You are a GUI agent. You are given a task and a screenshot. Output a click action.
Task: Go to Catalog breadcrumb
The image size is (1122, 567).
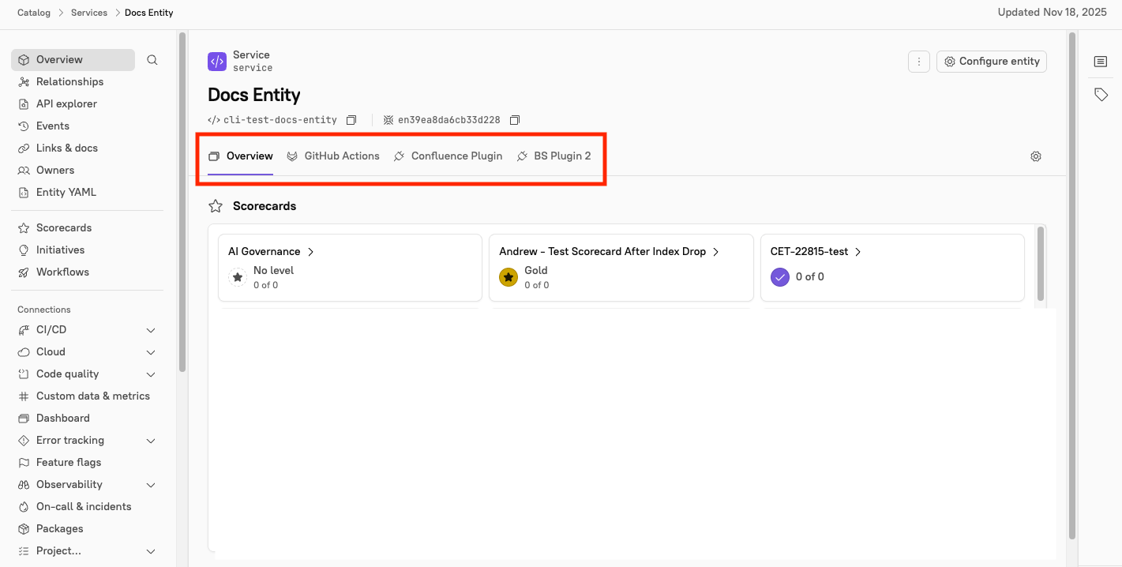pyautogui.click(x=34, y=13)
